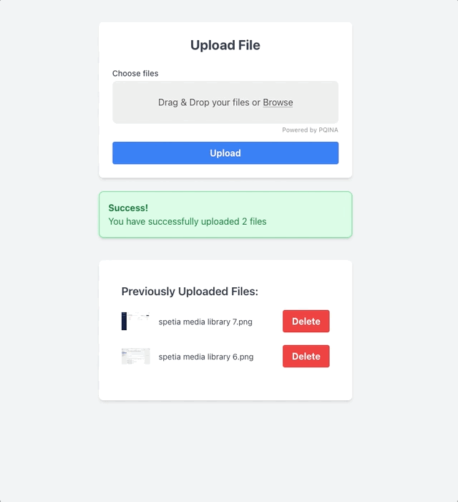Delete spetia media library 7.png
This screenshot has height=502, width=458.
pyautogui.click(x=306, y=322)
